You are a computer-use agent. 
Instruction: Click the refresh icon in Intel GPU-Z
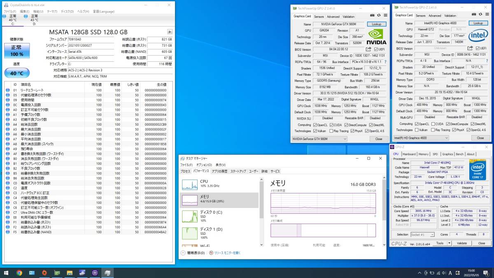tap(480, 15)
